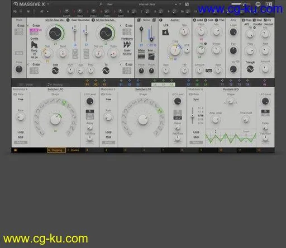The width and height of the screenshot is (286, 248).
Task: Click the Tri phase-mod oscillator icon
Action: [x=106, y=71]
